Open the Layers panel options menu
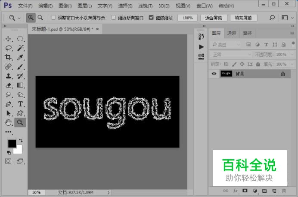The height and width of the screenshot is (197, 298). [292, 33]
